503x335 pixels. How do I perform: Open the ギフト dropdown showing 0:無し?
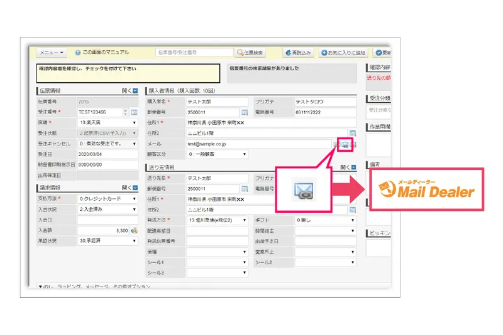tap(326, 220)
